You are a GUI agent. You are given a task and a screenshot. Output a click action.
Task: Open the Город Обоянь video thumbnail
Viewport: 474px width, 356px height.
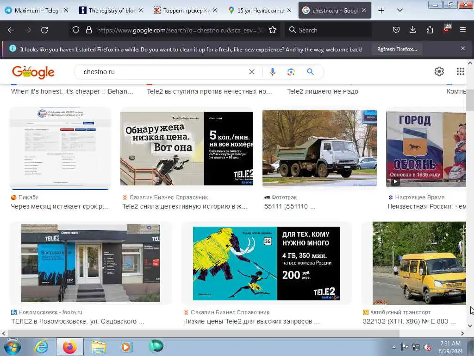point(426,149)
